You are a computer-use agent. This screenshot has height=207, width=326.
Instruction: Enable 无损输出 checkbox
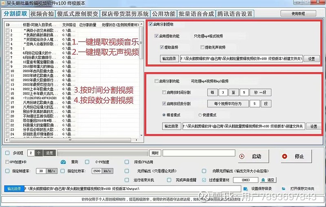point(127,171)
